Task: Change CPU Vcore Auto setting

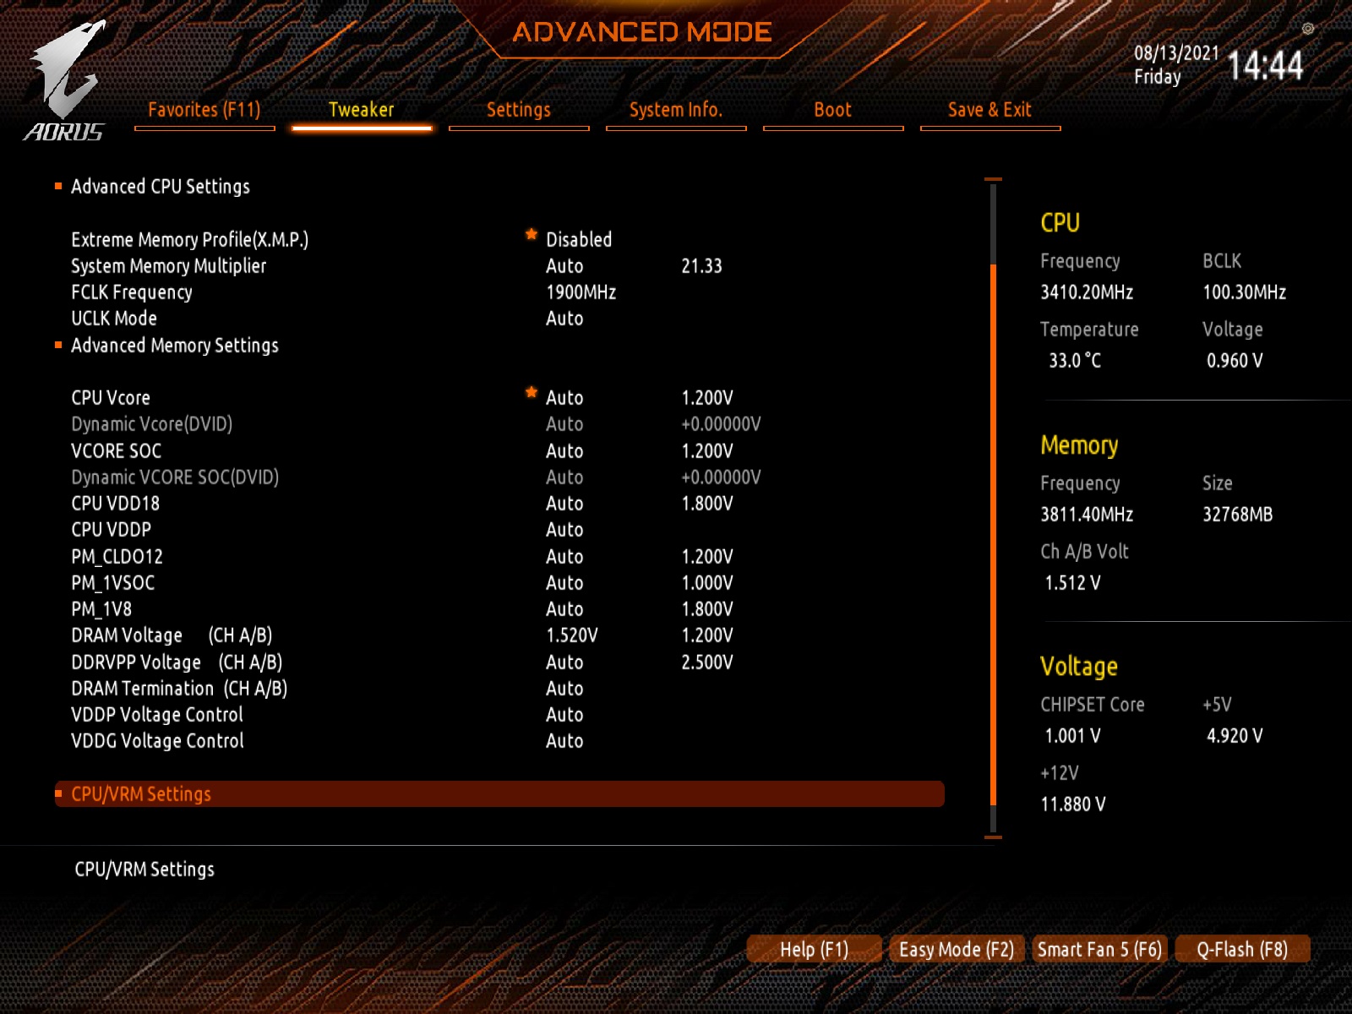Action: click(x=564, y=397)
